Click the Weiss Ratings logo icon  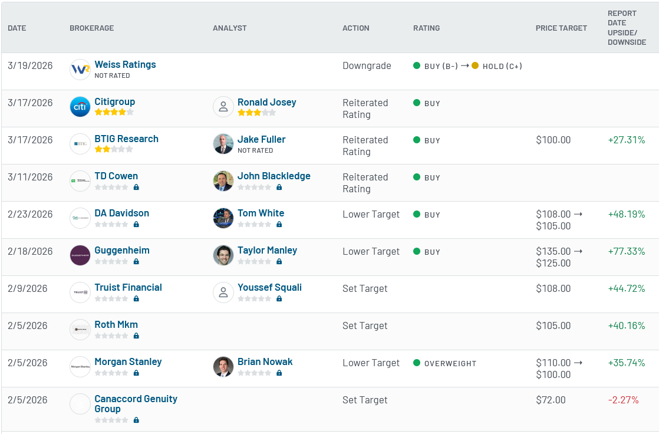point(80,70)
